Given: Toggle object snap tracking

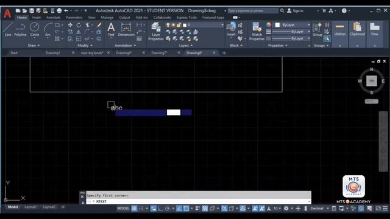Looking at the screenshot, I should (179, 208).
